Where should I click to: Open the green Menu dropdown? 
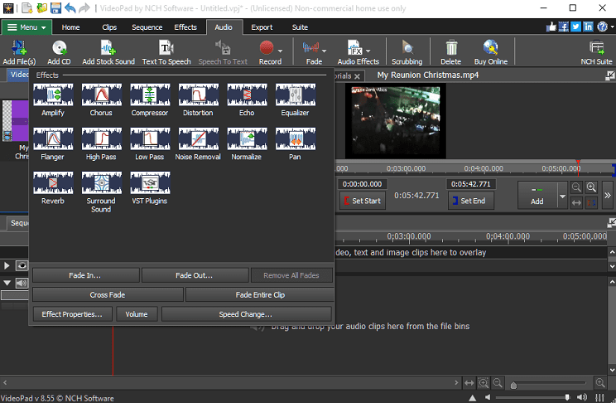[x=26, y=27]
